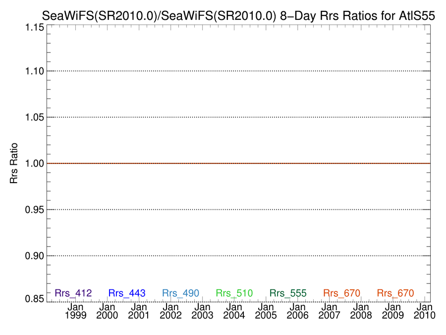Click the Jan 2009 x-axis label
This screenshot has width=446, height=335.
pyautogui.click(x=393, y=311)
